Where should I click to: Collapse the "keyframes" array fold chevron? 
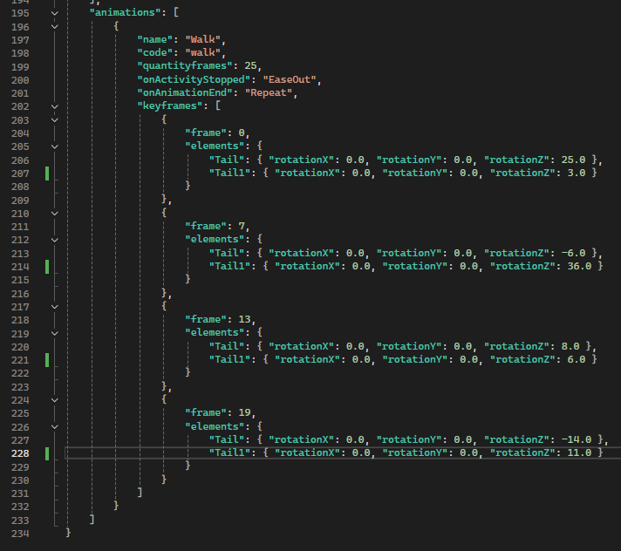pos(55,106)
